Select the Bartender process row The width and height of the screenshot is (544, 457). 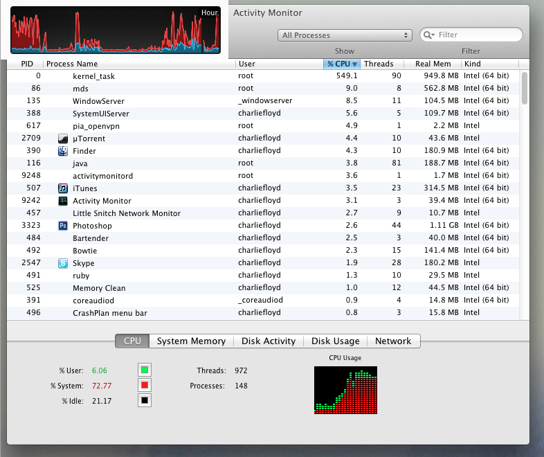263,238
